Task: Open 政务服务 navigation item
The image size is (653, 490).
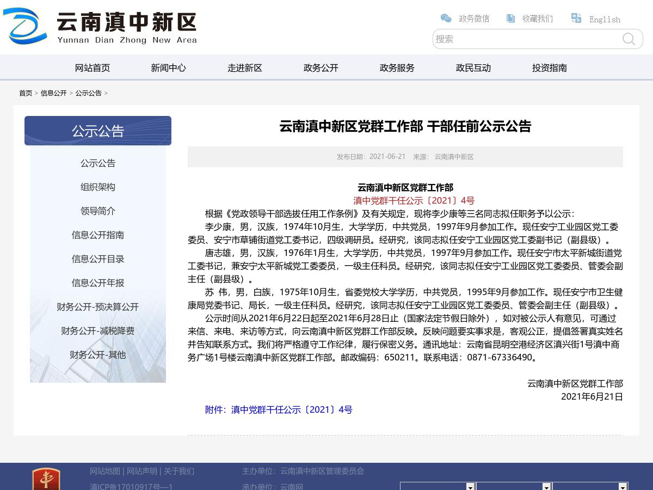Action: [x=397, y=68]
